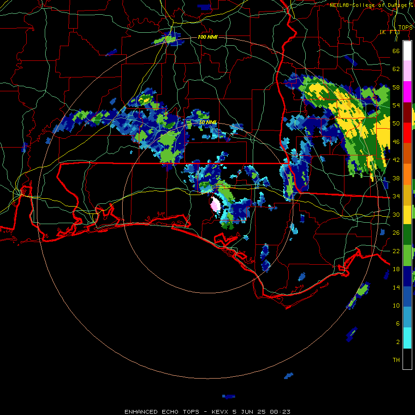This screenshot has width=415, height=415.
Task: Click the "22" legend value
Action: pyautogui.click(x=396, y=251)
